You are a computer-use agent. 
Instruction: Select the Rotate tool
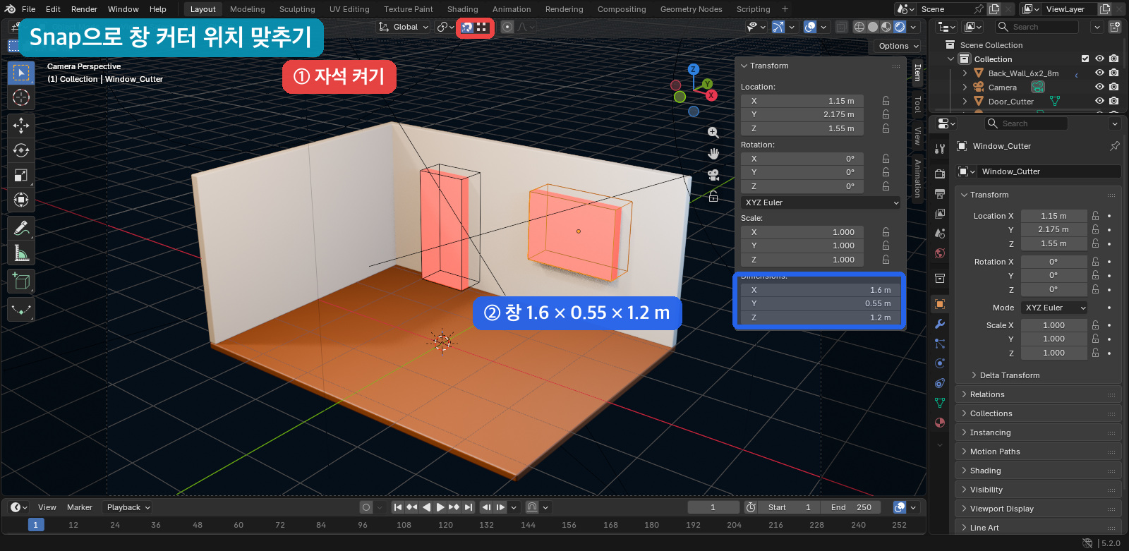[21, 150]
